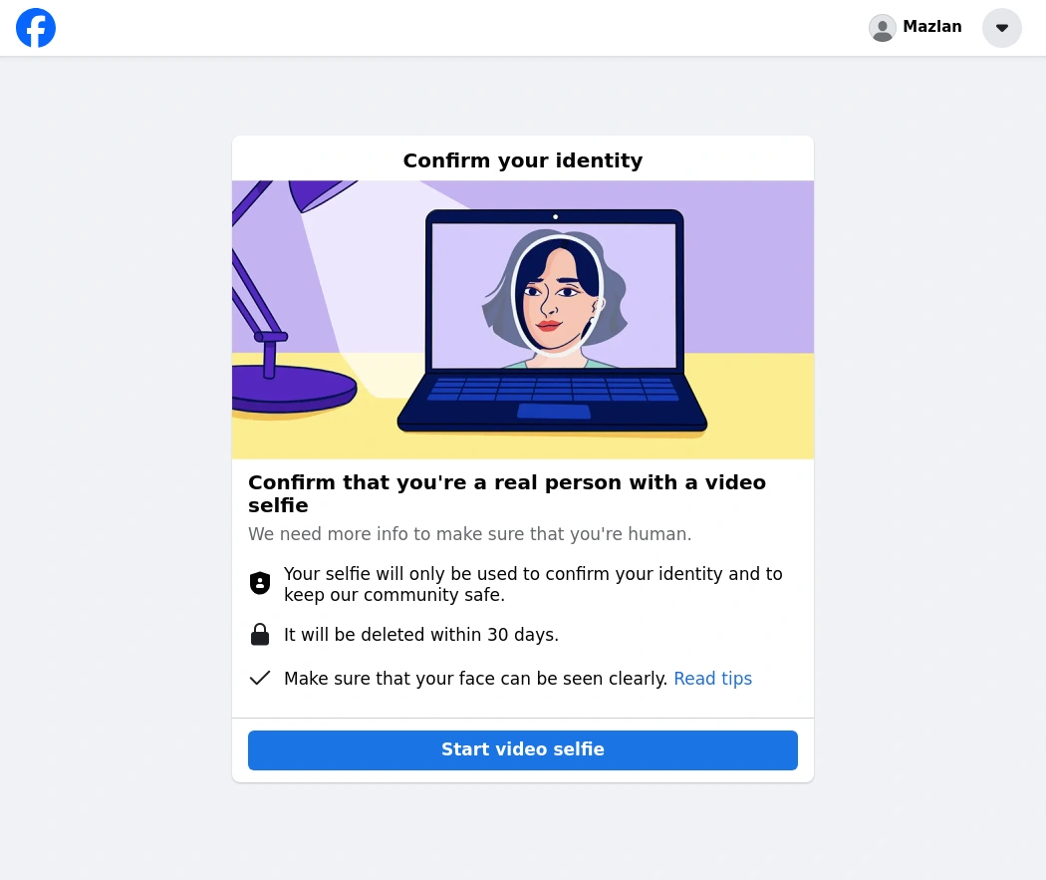Click the Facebook logo icon
The height and width of the screenshot is (880, 1046).
36,28
